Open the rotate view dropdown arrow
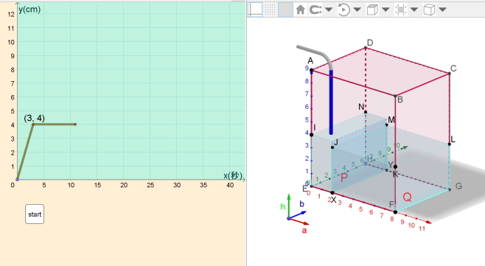Image resolution: width=485 pixels, height=266 pixels. point(357,10)
